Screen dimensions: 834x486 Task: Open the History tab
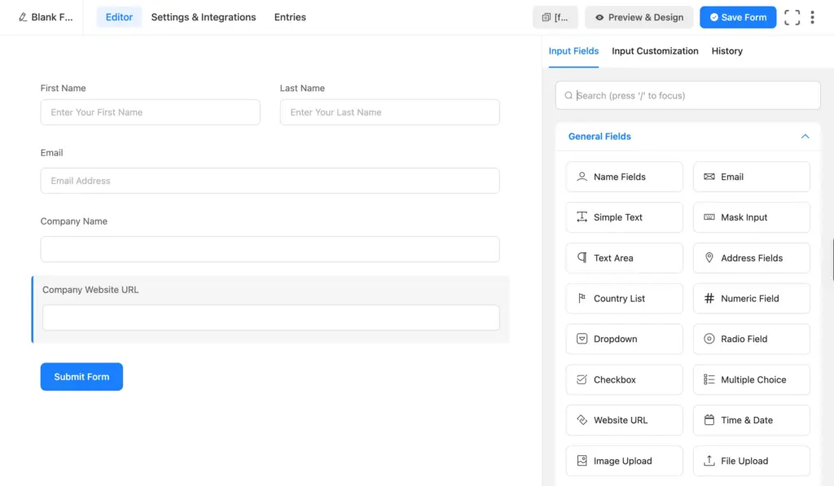click(726, 51)
